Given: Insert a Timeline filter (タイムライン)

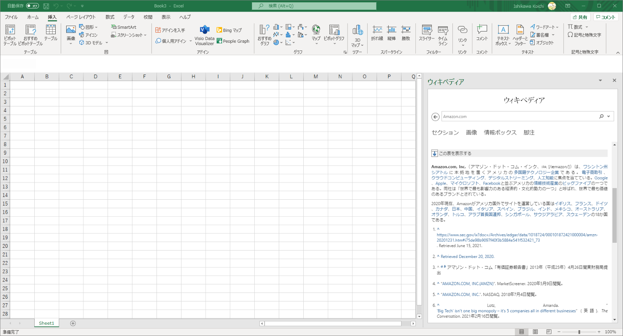Looking at the screenshot, I should click(443, 35).
